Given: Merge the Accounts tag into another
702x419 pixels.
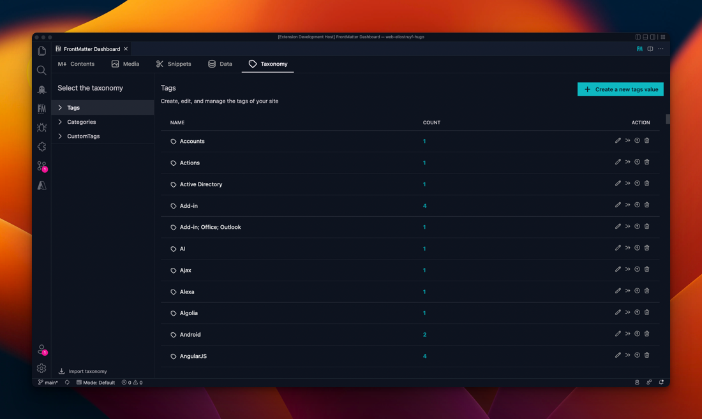Looking at the screenshot, I should coord(628,140).
